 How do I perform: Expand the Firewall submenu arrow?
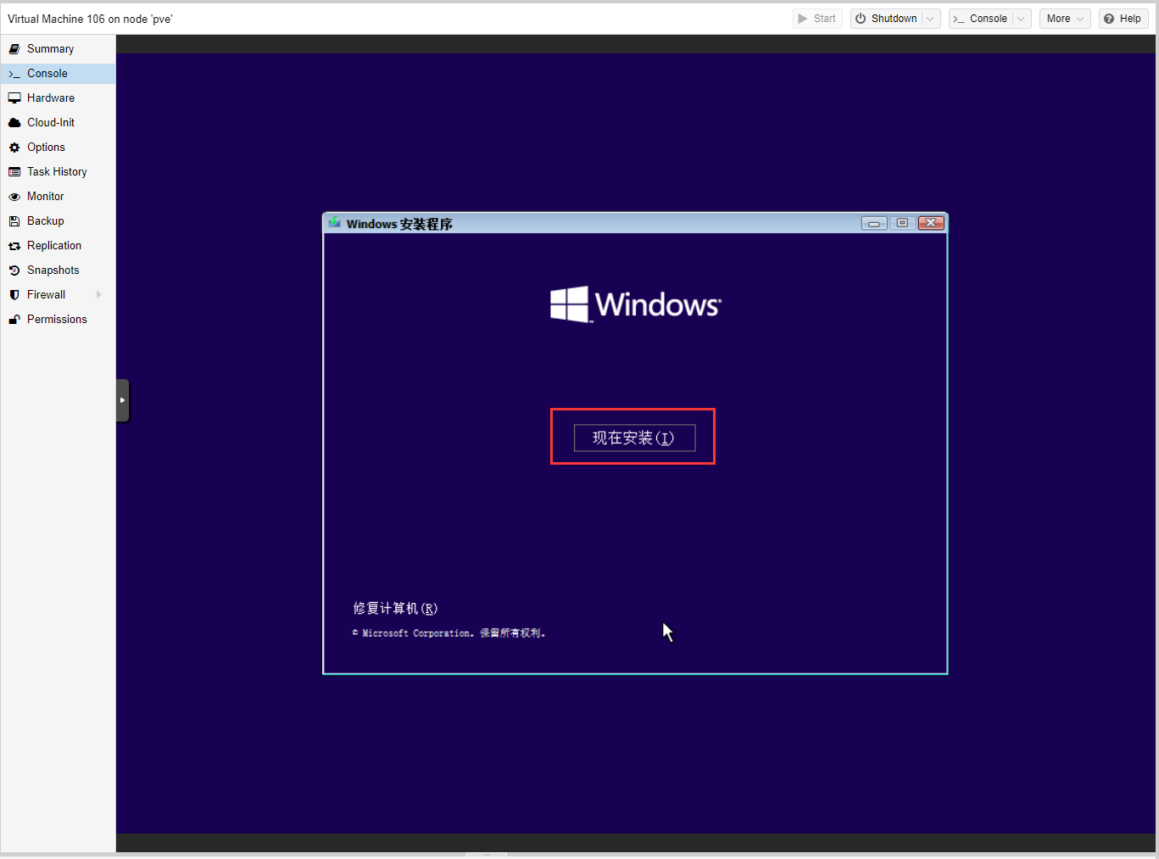(99, 295)
